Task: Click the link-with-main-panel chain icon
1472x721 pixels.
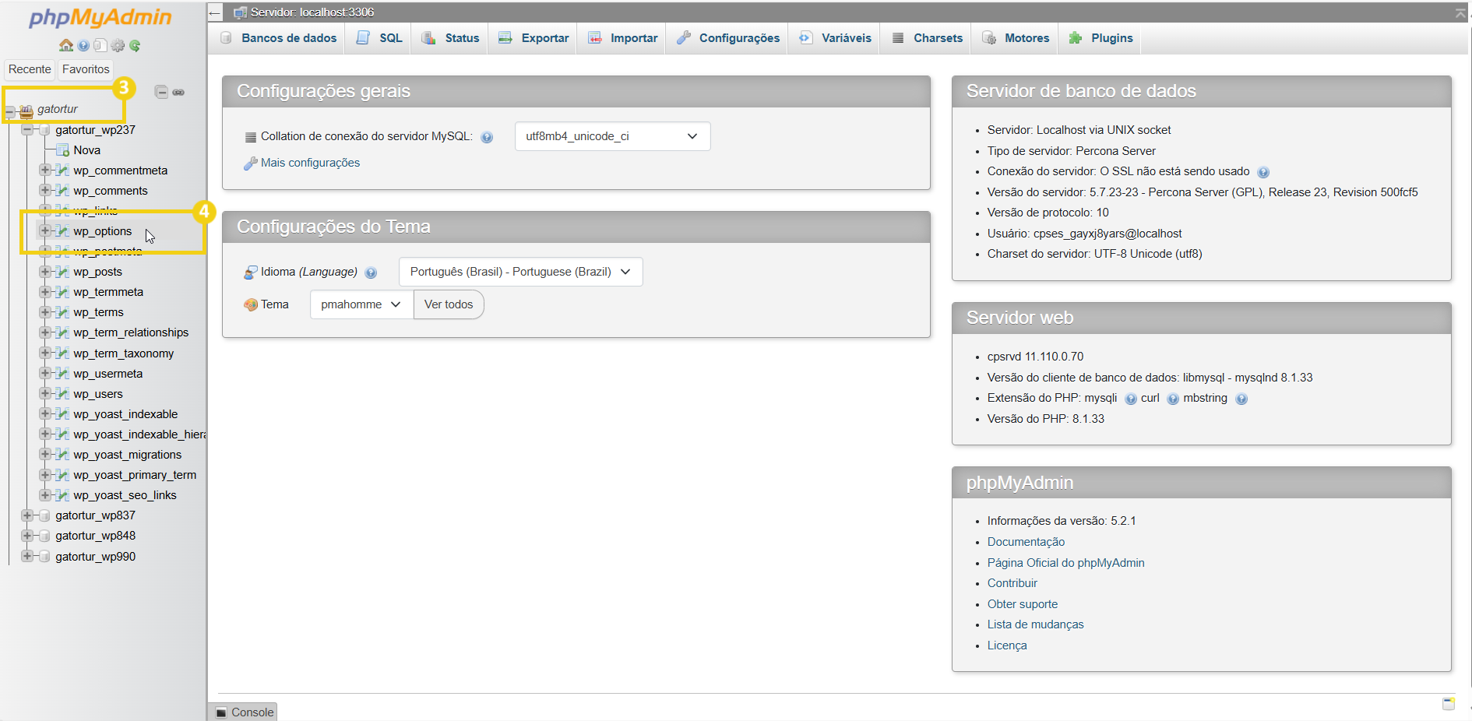Action: (x=178, y=92)
